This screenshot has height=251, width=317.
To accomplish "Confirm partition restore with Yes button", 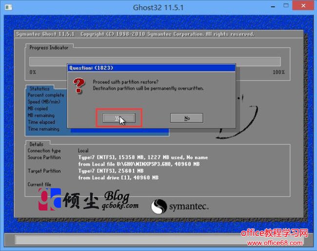I will click(119, 118).
